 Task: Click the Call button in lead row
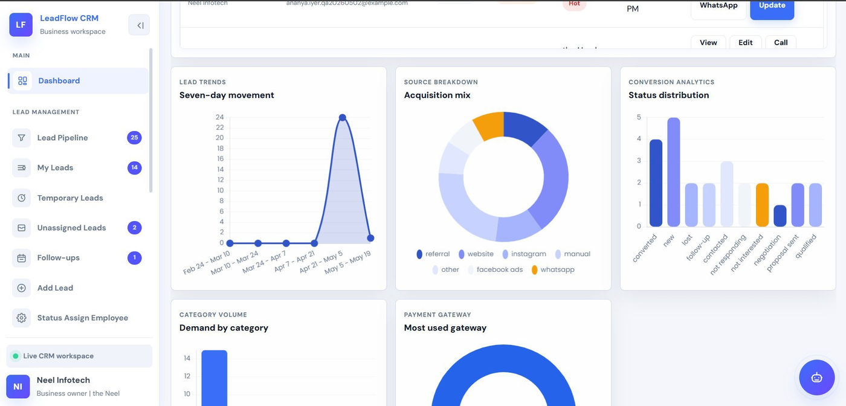coord(781,42)
